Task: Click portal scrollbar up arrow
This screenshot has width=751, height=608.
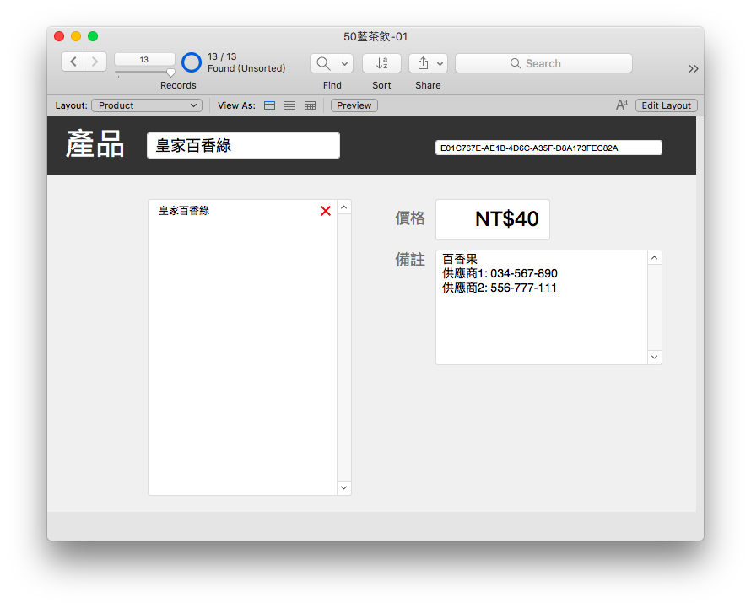Action: (x=344, y=207)
